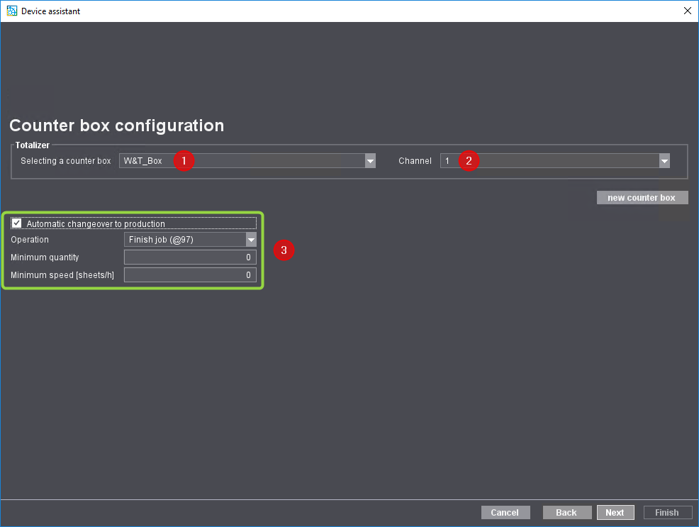Click the Device assistant icon in the title bar
The height and width of the screenshot is (527, 699).
(11, 11)
